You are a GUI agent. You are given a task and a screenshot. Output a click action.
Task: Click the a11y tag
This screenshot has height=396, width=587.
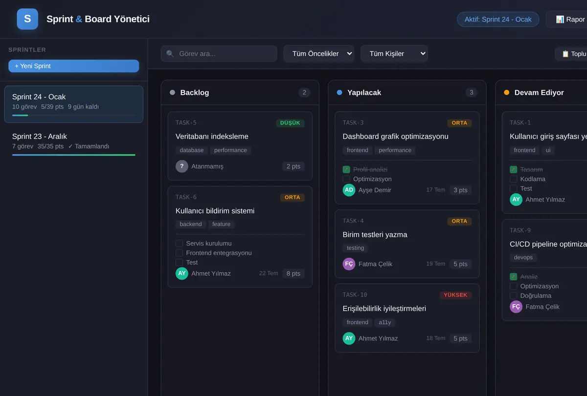[385, 322]
